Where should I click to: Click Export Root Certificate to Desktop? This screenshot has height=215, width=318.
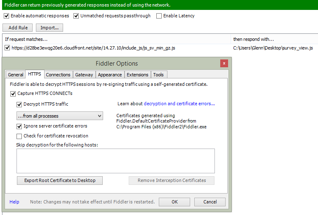pyautogui.click(x=60, y=180)
